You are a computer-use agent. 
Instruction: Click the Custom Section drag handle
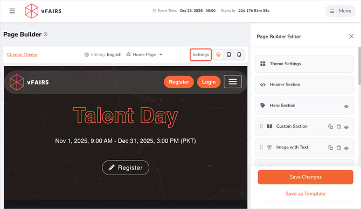point(261,126)
